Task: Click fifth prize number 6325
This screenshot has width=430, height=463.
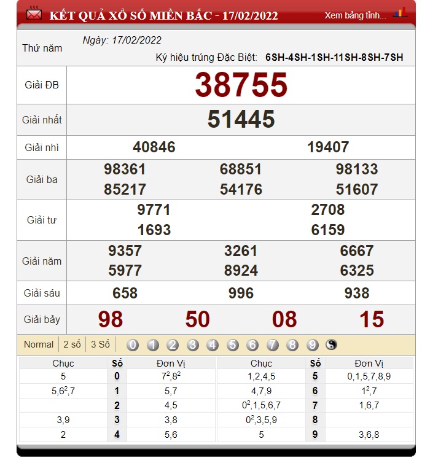Action: (x=357, y=270)
